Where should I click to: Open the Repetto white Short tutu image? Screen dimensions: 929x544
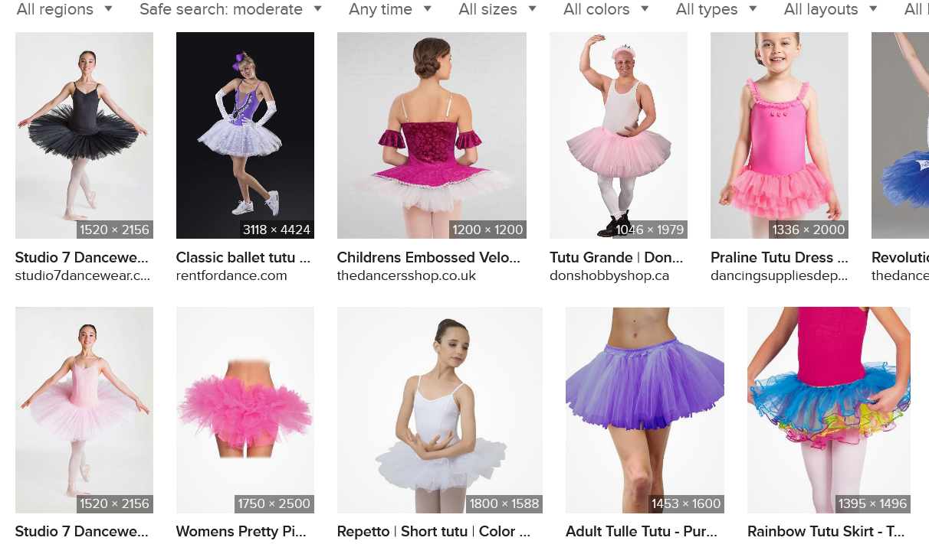coord(440,410)
